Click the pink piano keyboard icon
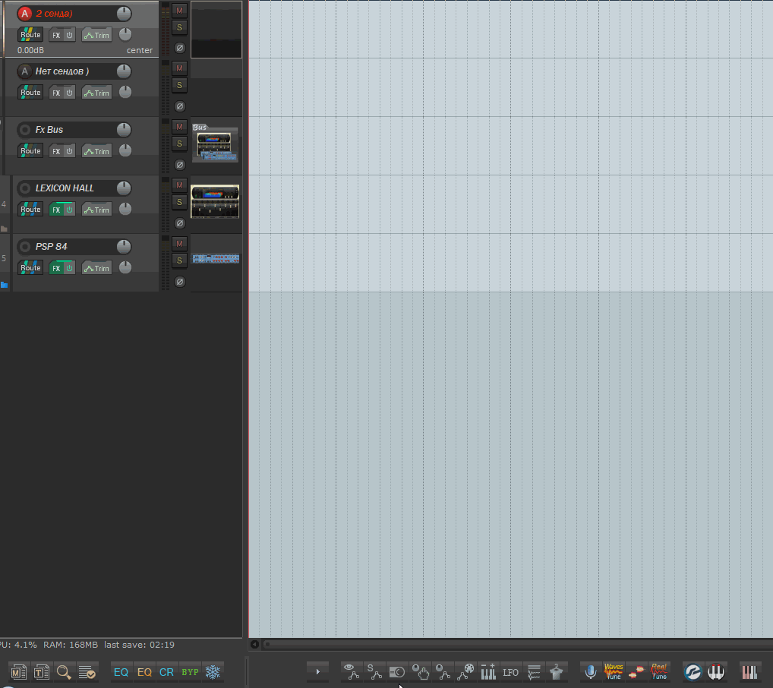Viewport: 773px width, 688px height. tap(749, 672)
